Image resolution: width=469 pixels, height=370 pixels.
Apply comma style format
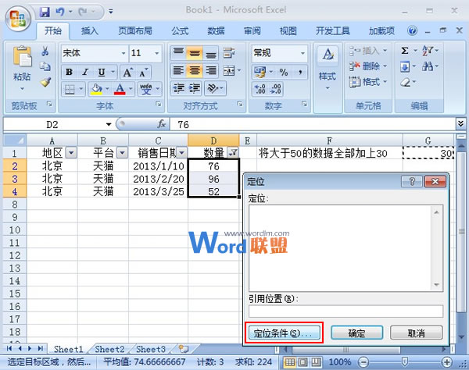click(300, 72)
